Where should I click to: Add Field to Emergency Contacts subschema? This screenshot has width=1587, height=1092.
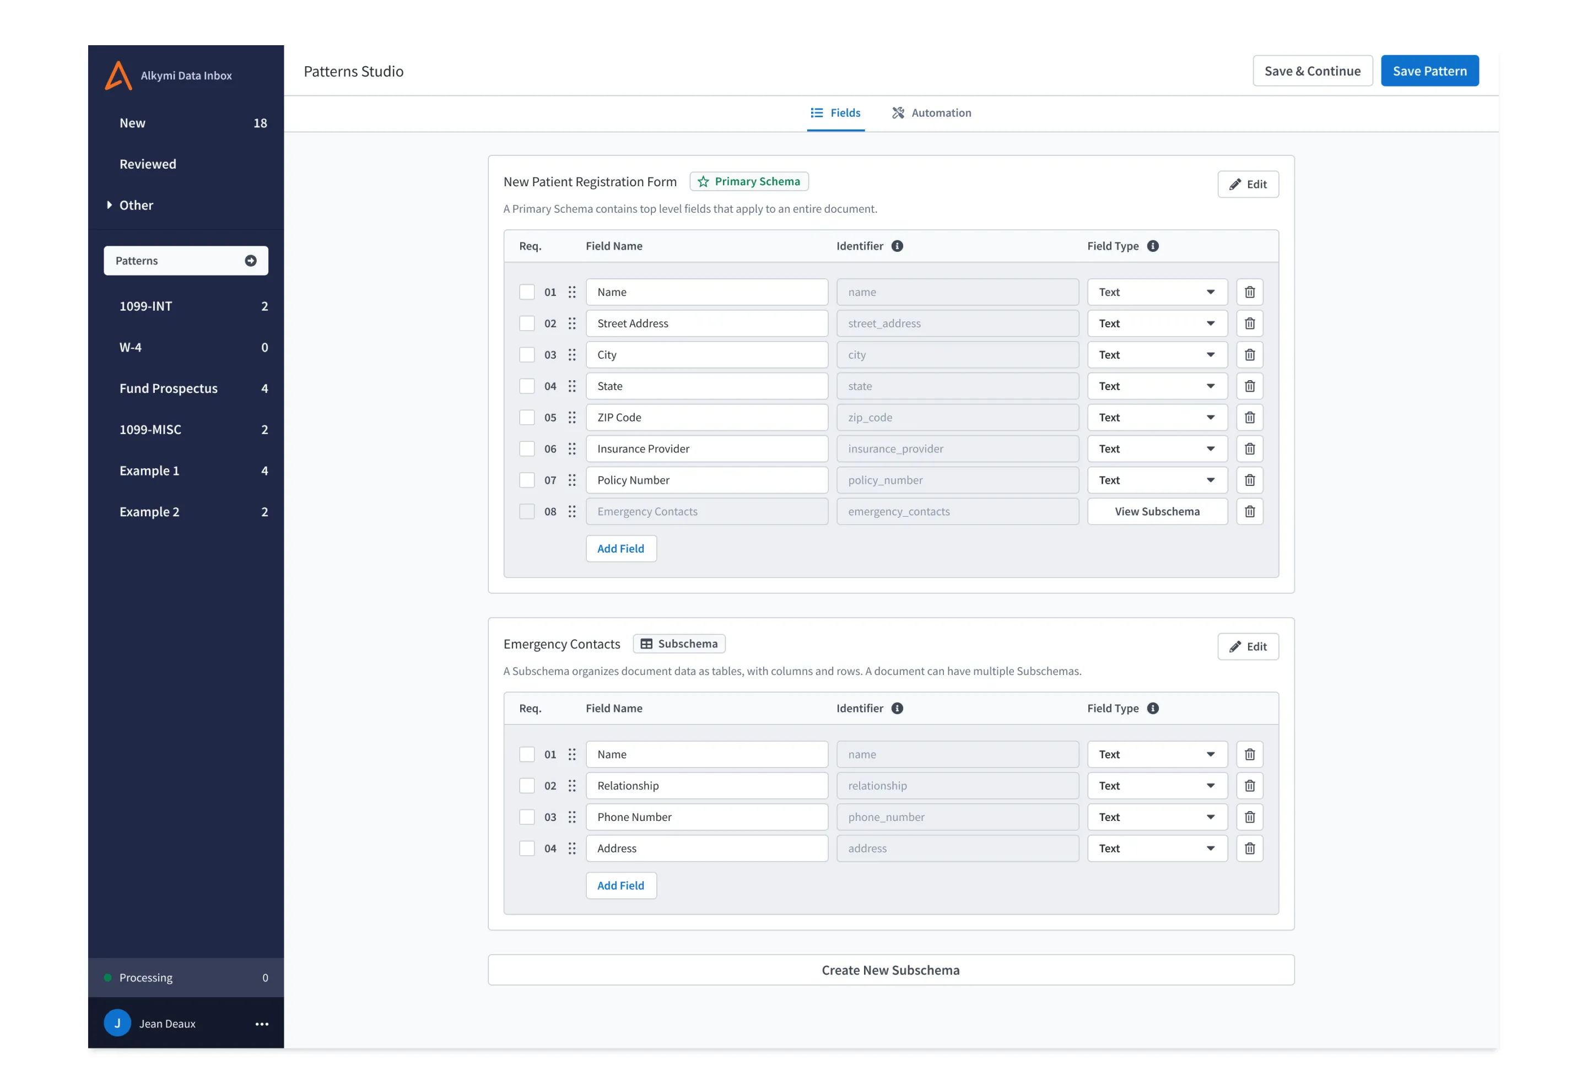[x=620, y=885]
